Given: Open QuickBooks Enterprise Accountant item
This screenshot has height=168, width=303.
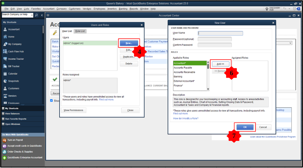Looking at the screenshot, I should [x=25, y=158].
